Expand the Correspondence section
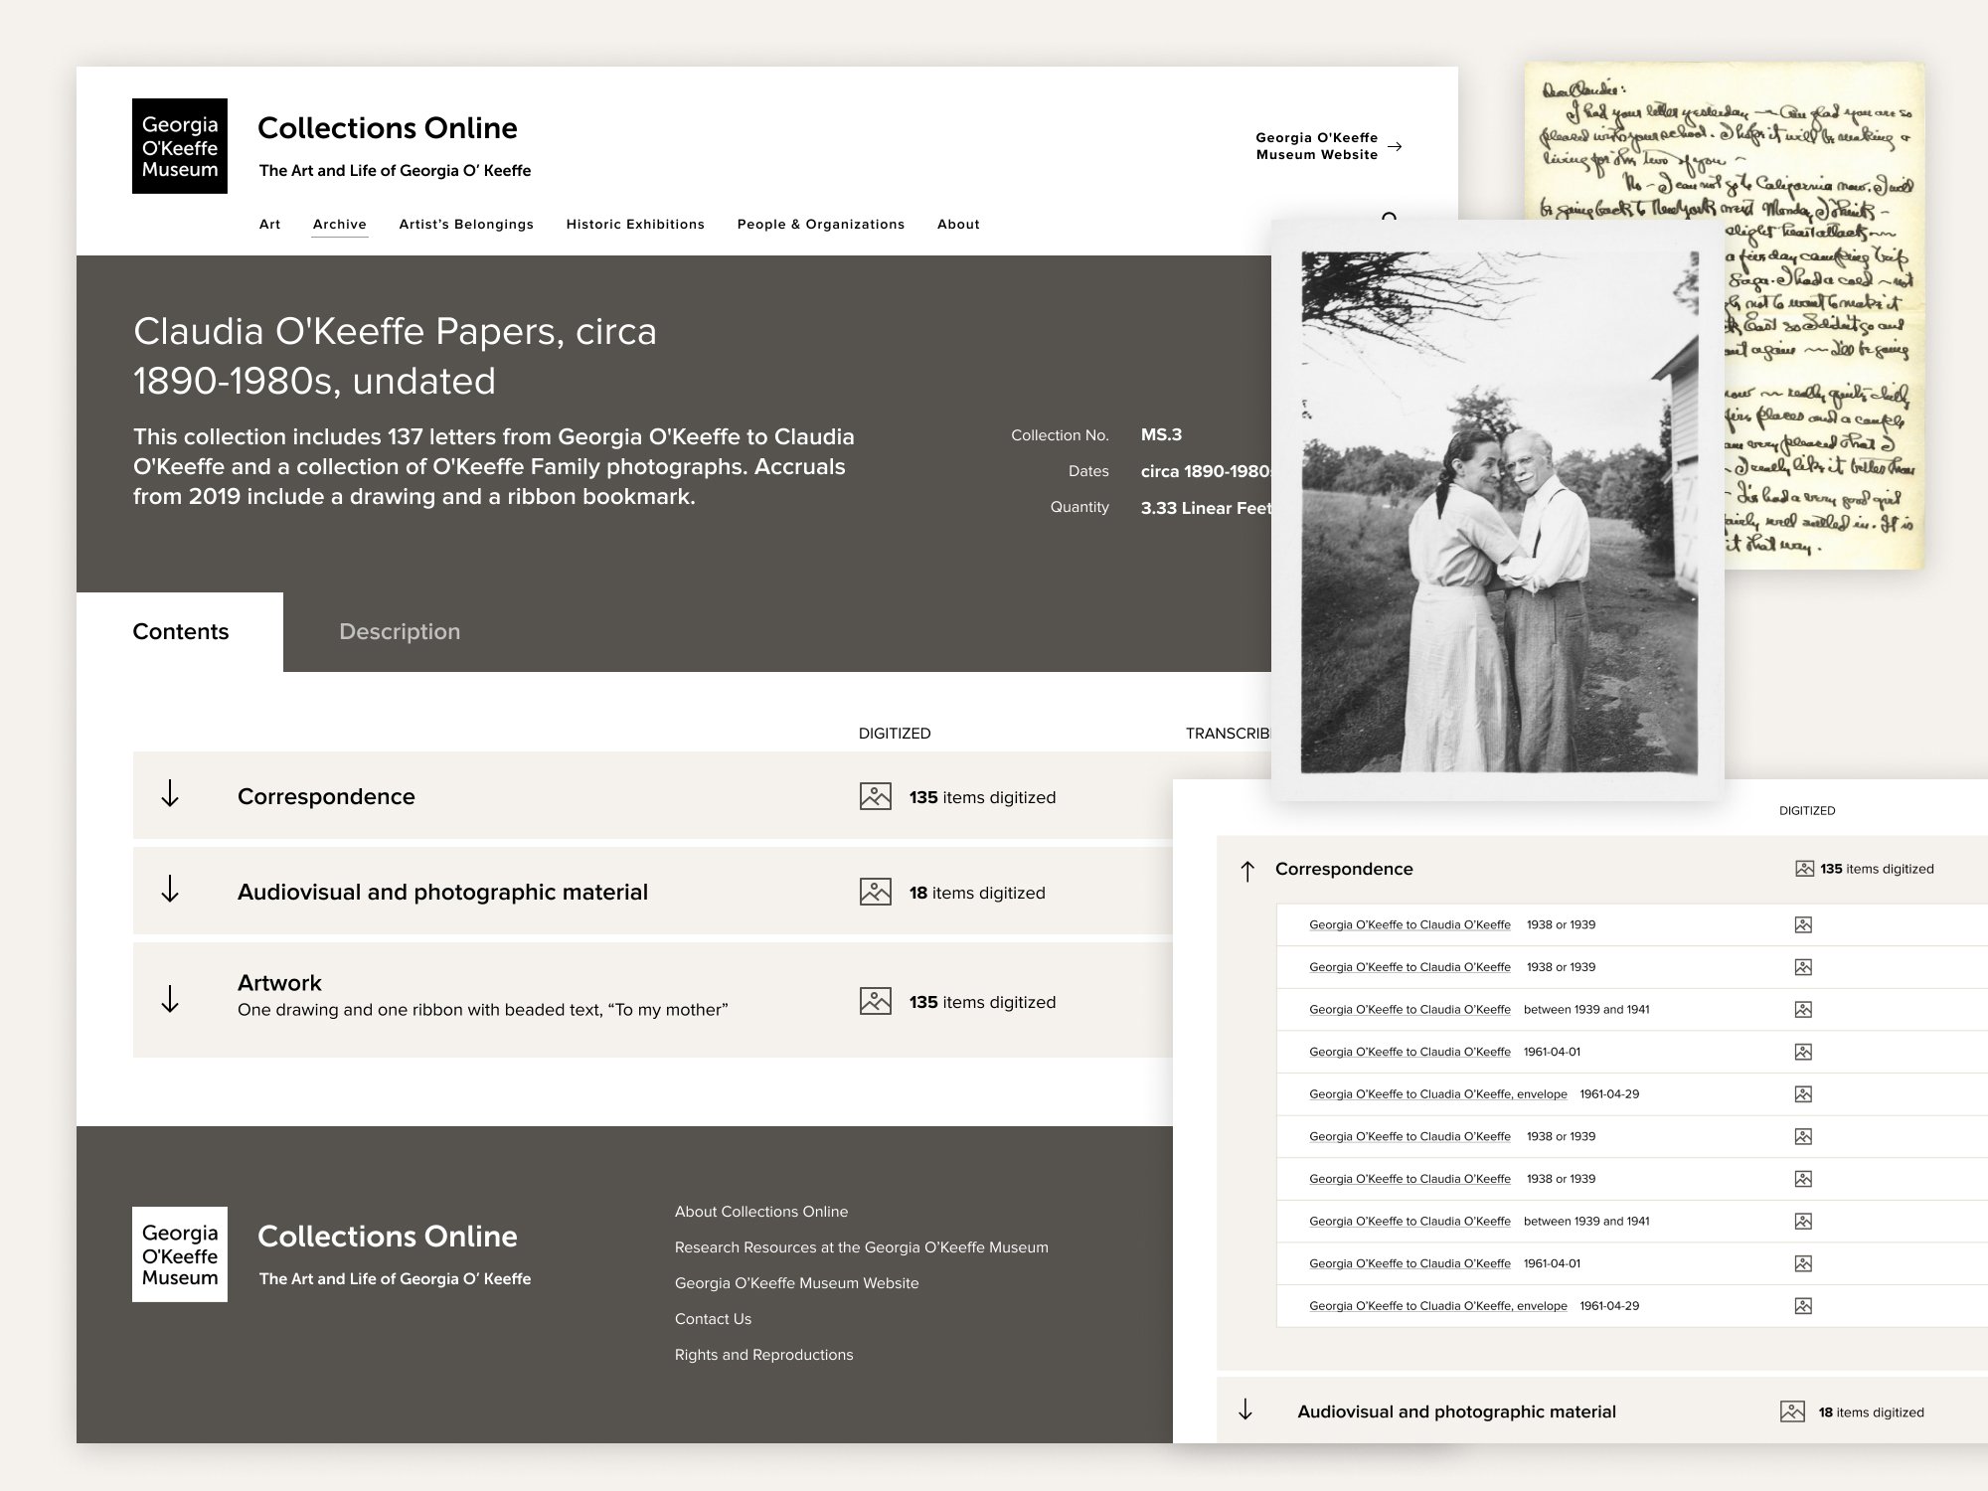Screen dimensions: 1988x1491 coord(170,794)
